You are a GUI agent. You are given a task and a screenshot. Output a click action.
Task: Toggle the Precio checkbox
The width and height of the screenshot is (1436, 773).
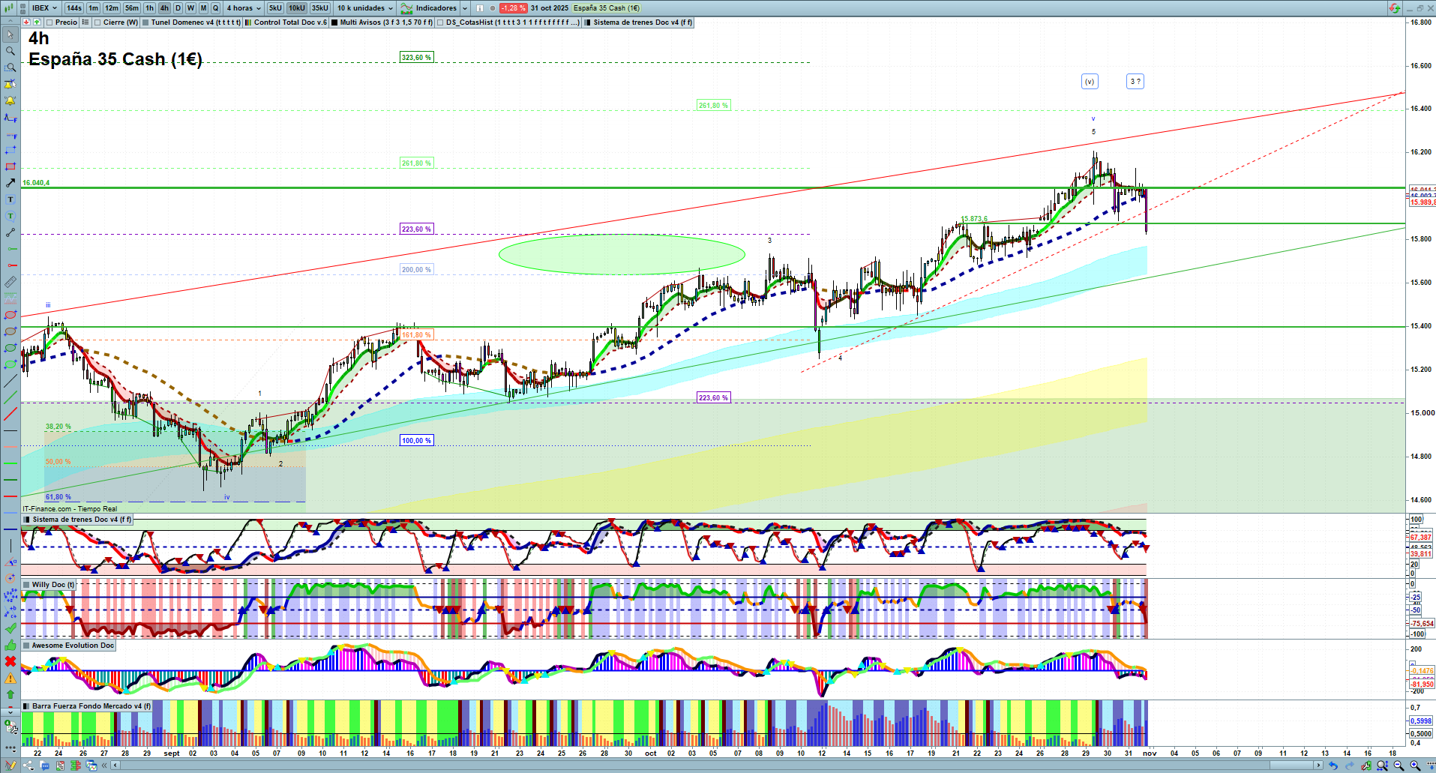[x=49, y=22]
